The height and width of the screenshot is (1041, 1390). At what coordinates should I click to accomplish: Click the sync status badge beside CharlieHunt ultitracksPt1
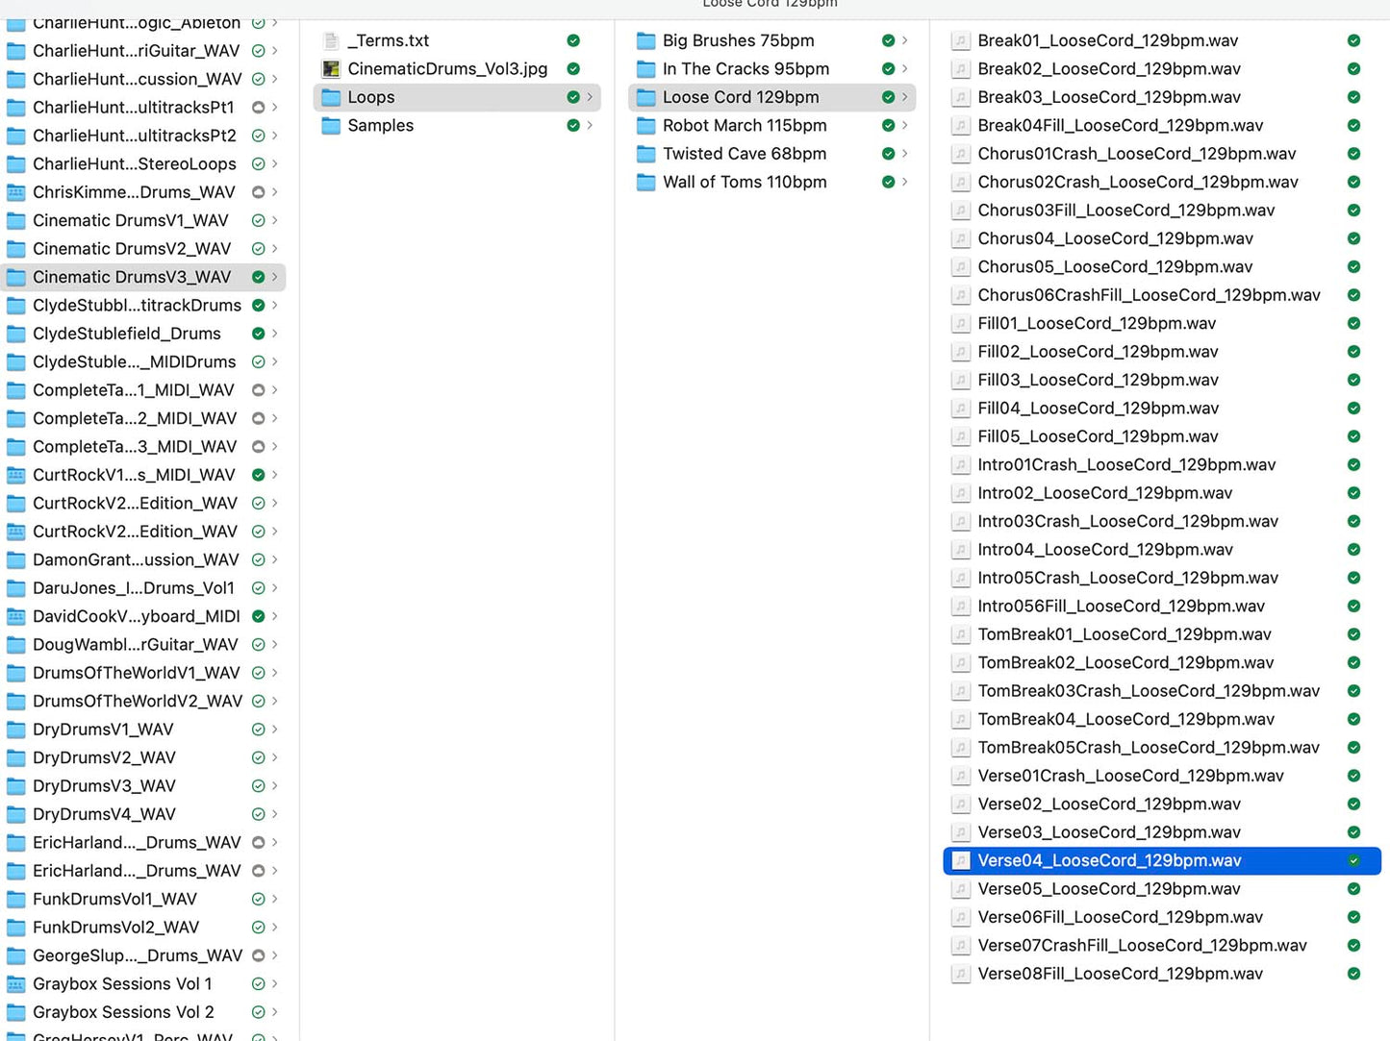coord(258,108)
